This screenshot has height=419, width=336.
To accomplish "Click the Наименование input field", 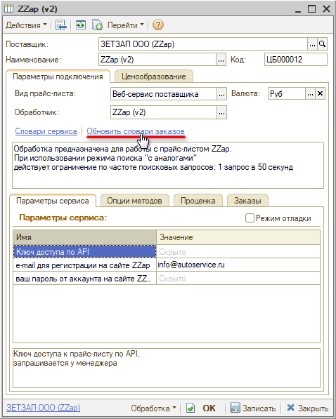I will [157, 60].
